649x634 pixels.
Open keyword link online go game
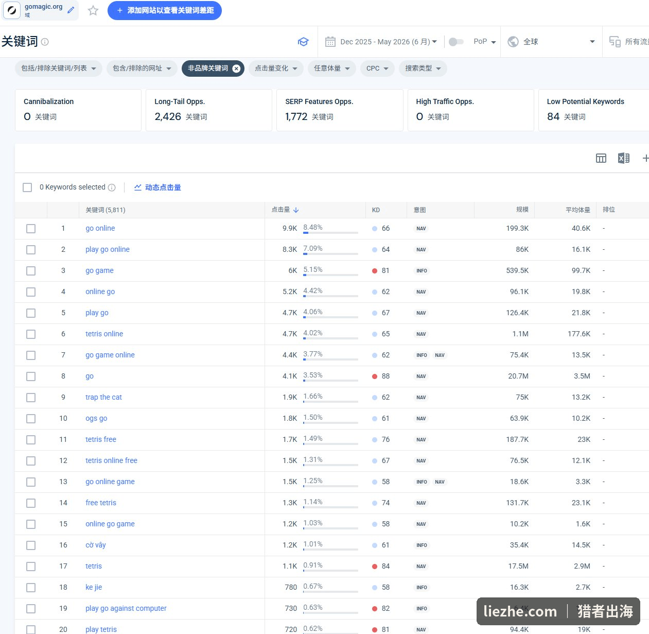(110, 524)
